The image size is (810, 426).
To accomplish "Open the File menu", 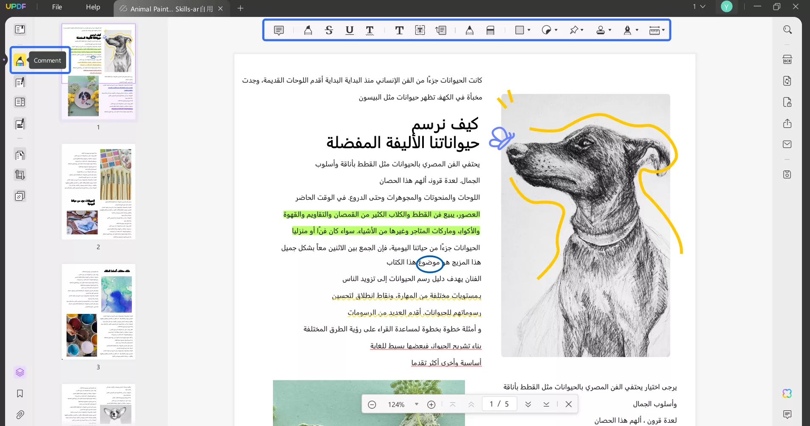I will coord(57,7).
